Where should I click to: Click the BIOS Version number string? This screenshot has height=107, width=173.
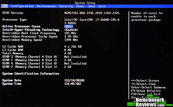click(x=92, y=13)
